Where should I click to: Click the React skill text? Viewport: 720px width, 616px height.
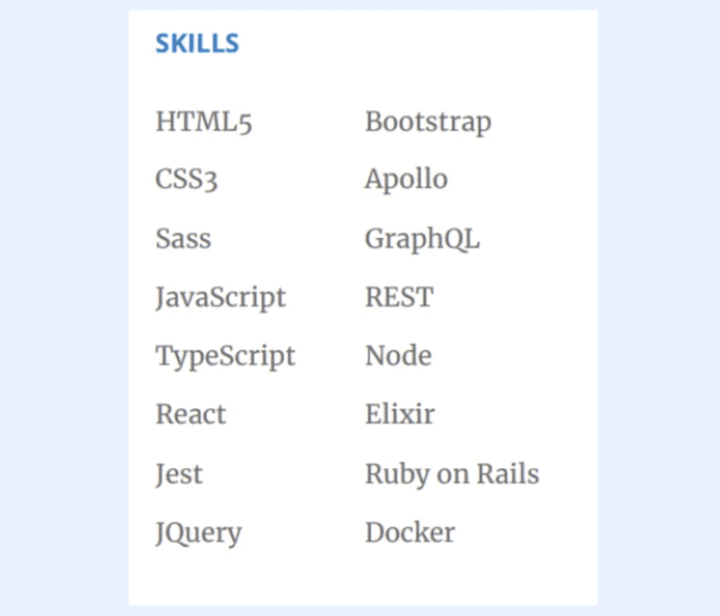click(x=191, y=414)
